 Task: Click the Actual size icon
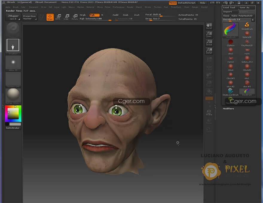[209, 43]
